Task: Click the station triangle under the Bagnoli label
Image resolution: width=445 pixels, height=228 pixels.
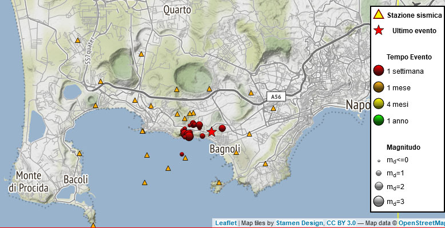Action: pyautogui.click(x=236, y=153)
